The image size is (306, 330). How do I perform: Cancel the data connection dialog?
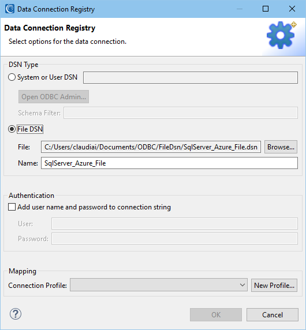(x=273, y=314)
